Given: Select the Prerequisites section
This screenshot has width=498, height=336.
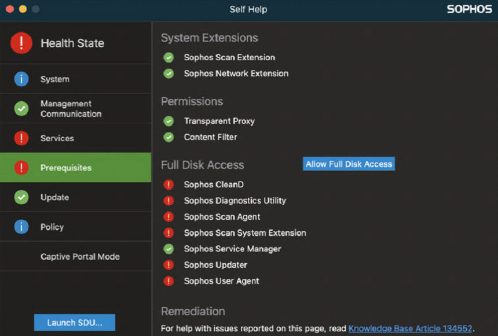Looking at the screenshot, I should (x=76, y=168).
